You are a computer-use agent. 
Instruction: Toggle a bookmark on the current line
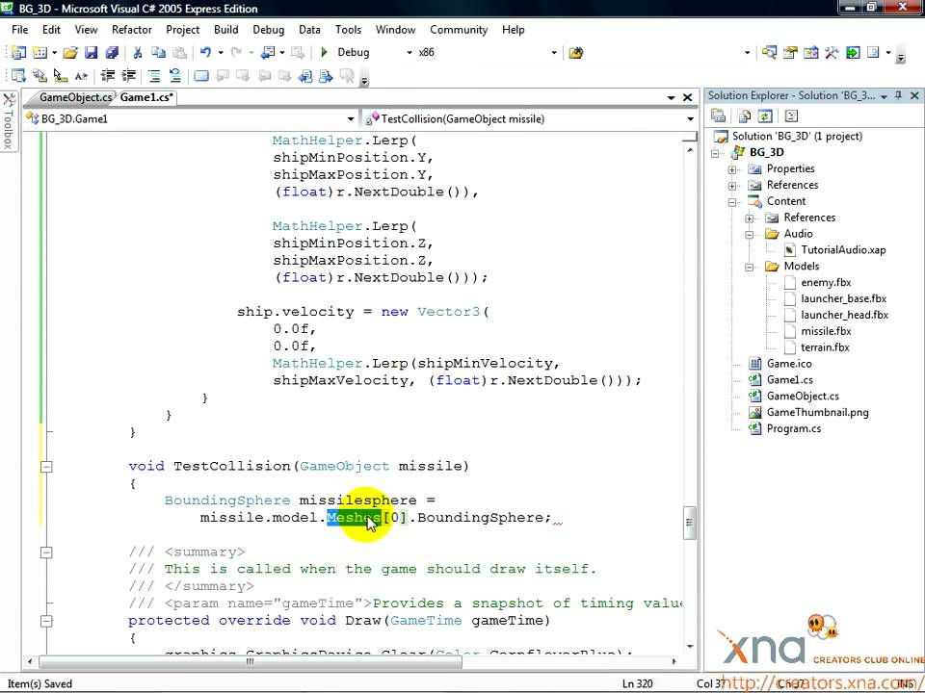(x=201, y=75)
